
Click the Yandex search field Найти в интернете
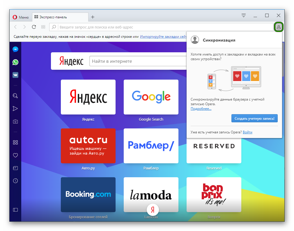tap(138, 61)
